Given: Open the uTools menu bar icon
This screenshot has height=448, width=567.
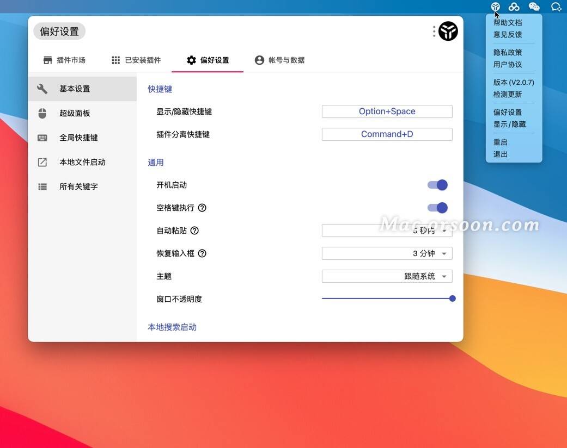Looking at the screenshot, I should tap(496, 7).
